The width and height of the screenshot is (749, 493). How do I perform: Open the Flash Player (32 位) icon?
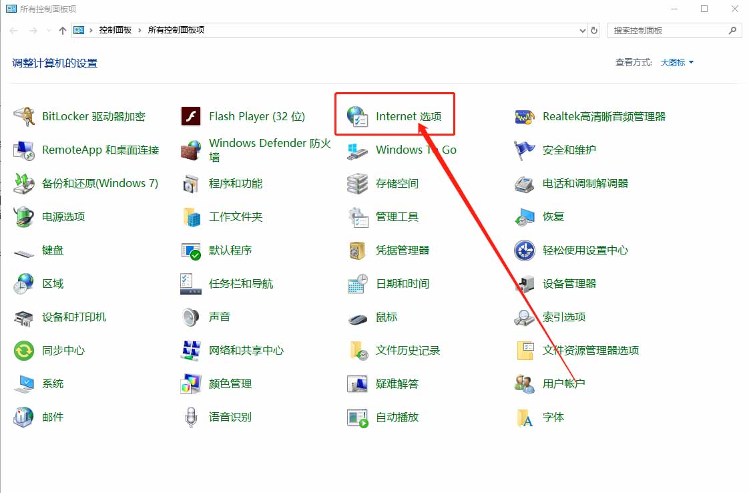[x=191, y=116]
